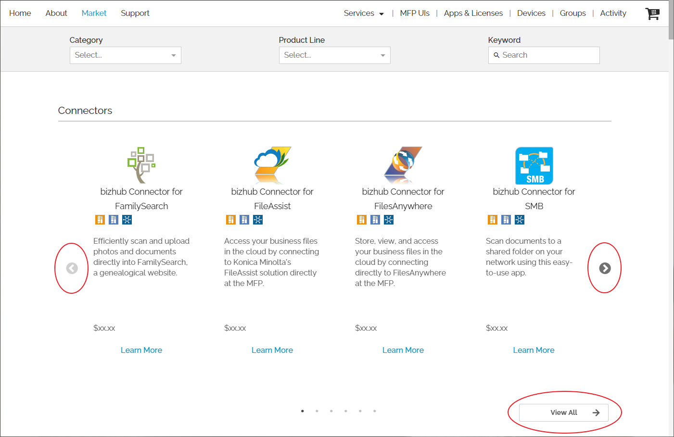674x437 pixels.
Task: Open MFP UIs section
Action: [415, 13]
